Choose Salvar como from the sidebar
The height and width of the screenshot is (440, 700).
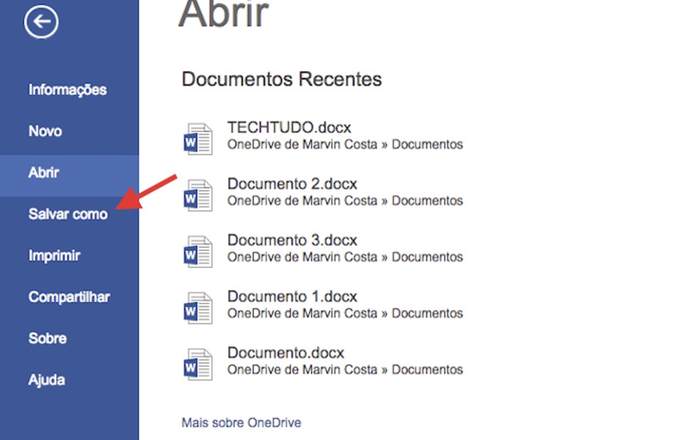pos(68,214)
